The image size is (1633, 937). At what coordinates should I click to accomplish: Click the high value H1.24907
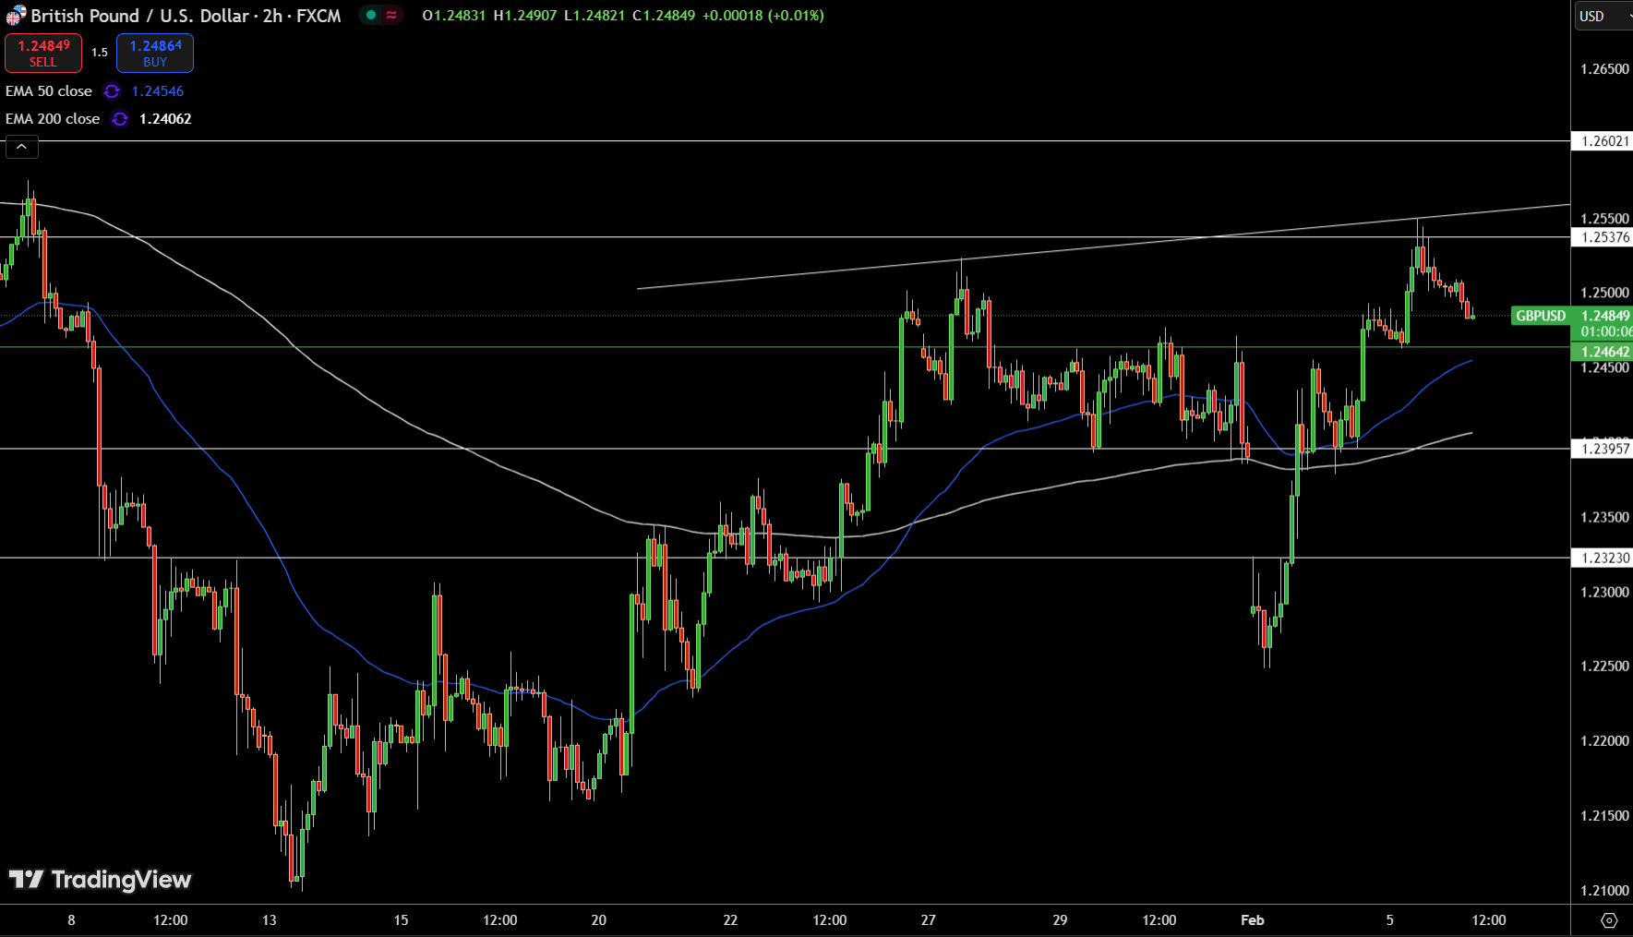[525, 16]
